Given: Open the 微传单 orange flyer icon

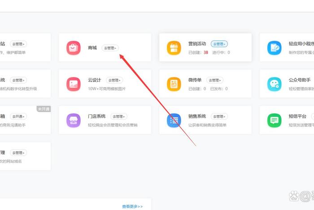Looking at the screenshot, I should coord(174,84).
